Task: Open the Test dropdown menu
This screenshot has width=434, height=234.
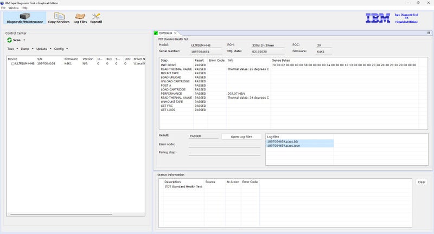Action: pyautogui.click(x=12, y=49)
